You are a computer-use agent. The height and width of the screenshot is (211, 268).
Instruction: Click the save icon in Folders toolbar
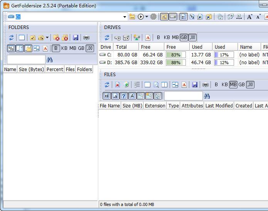(x=76, y=37)
